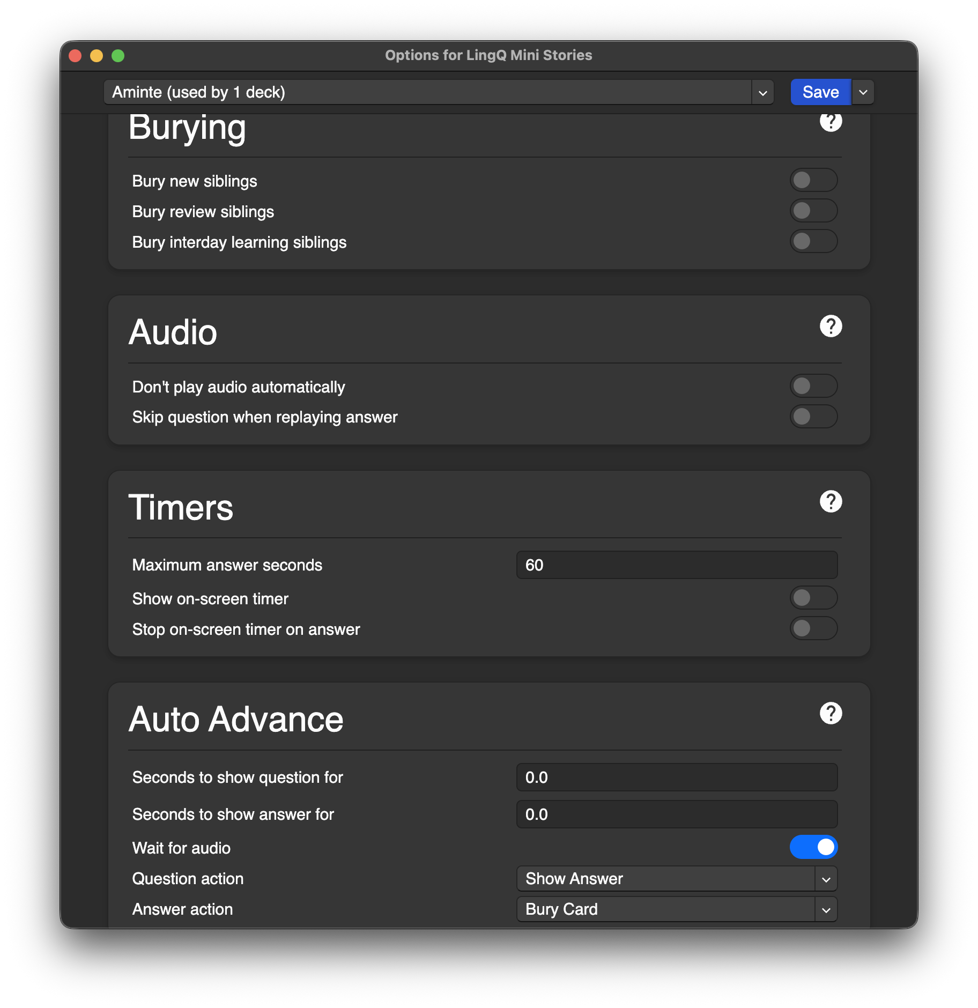
Task: Click the Audio section heading
Action: click(x=173, y=332)
